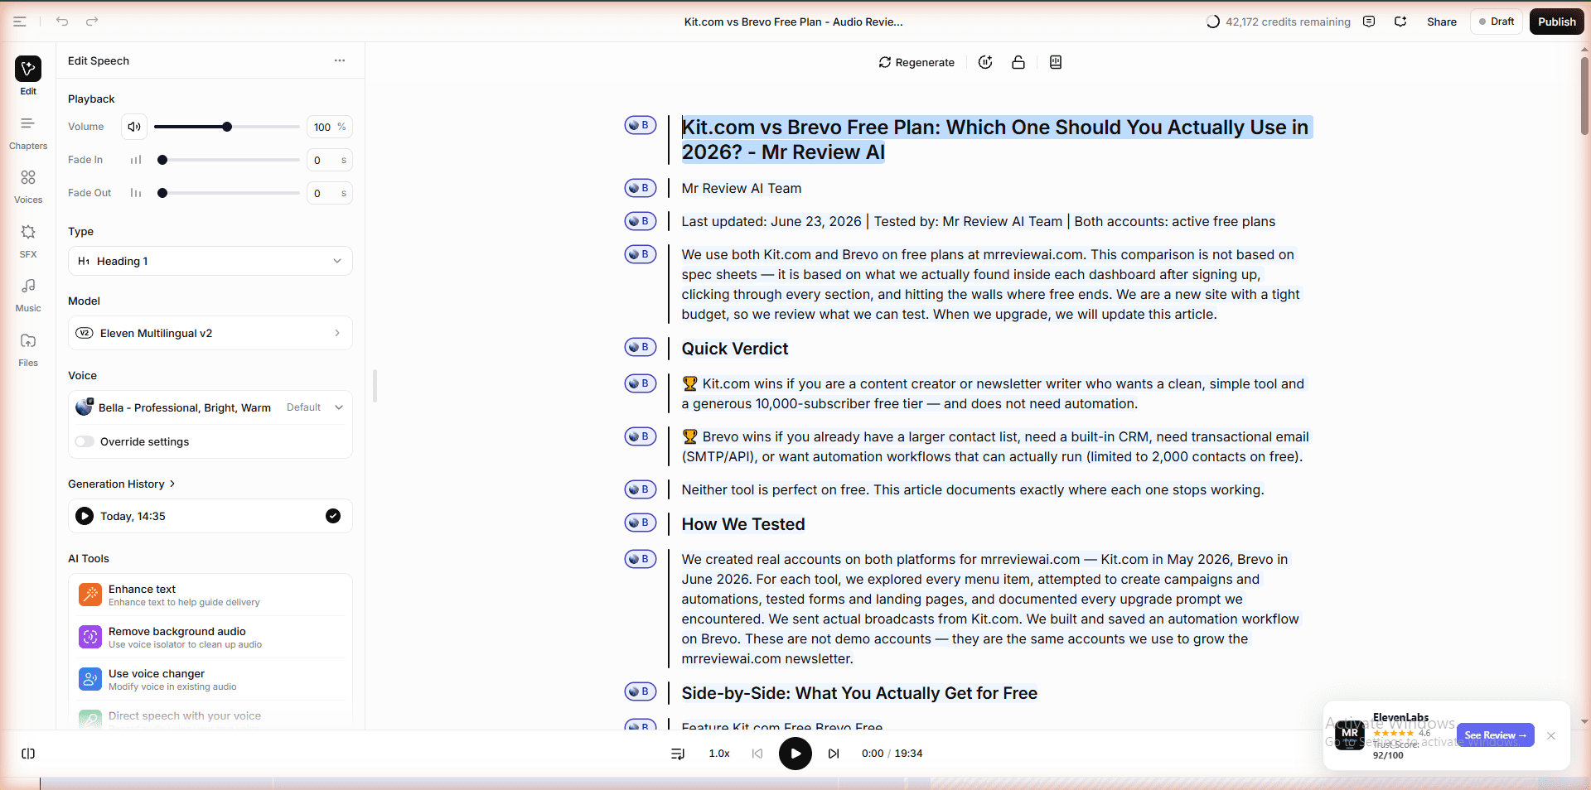Toggle voice badge for the title heading
The width and height of the screenshot is (1591, 790).
(641, 125)
